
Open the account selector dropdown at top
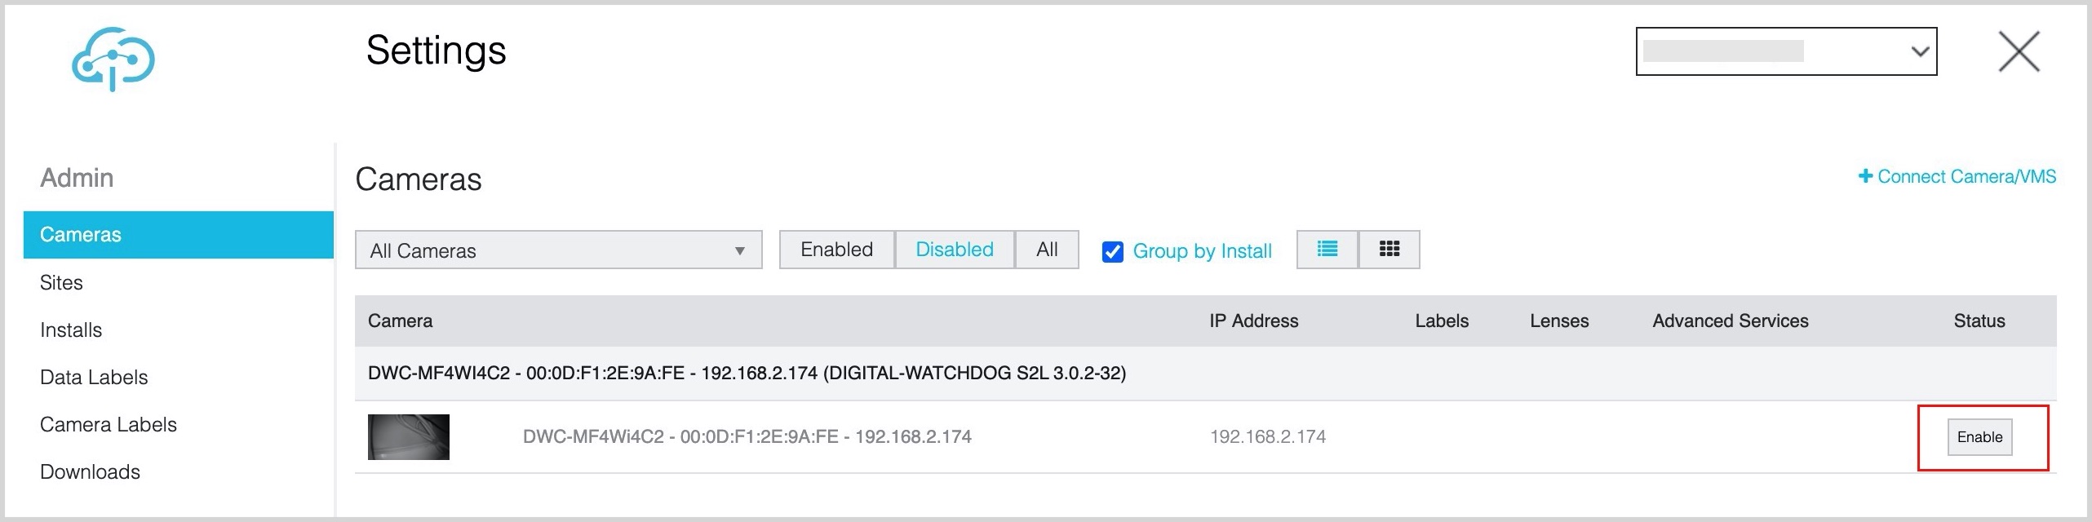pyautogui.click(x=1786, y=51)
